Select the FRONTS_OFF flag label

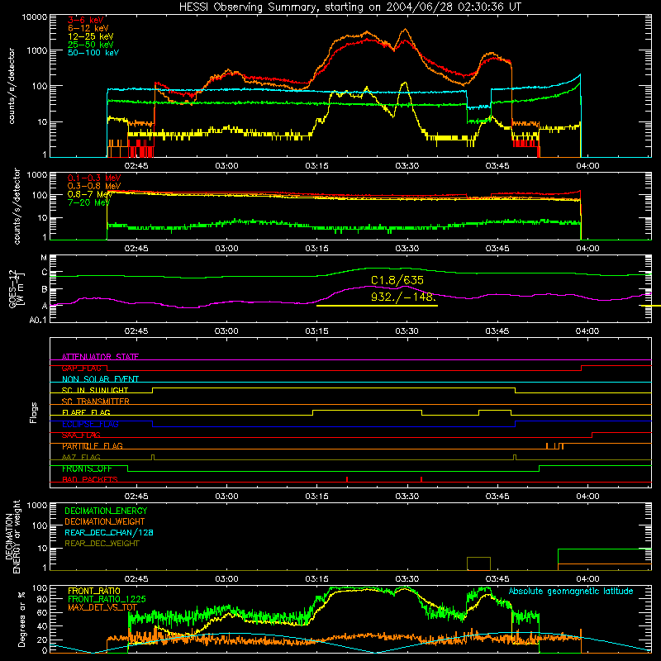[87, 468]
